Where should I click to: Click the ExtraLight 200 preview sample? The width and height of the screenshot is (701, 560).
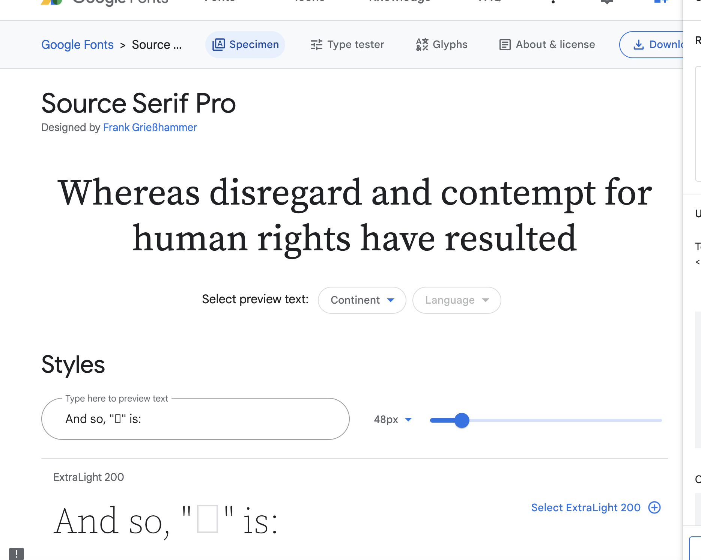coord(166,521)
